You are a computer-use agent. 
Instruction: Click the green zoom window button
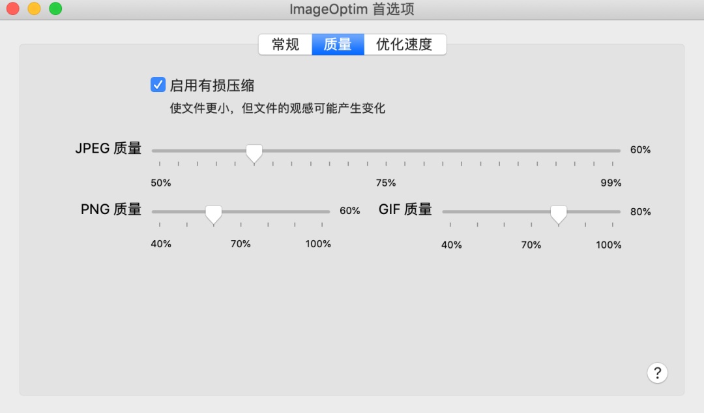click(x=55, y=8)
